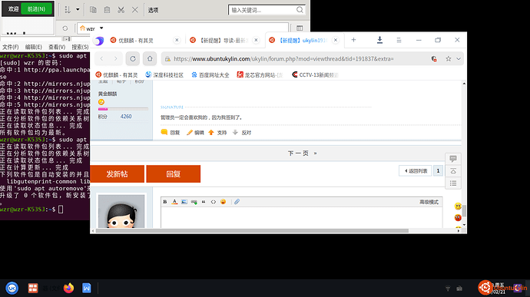
Task: Open the 选项 options menu in file manager
Action: coord(153,10)
